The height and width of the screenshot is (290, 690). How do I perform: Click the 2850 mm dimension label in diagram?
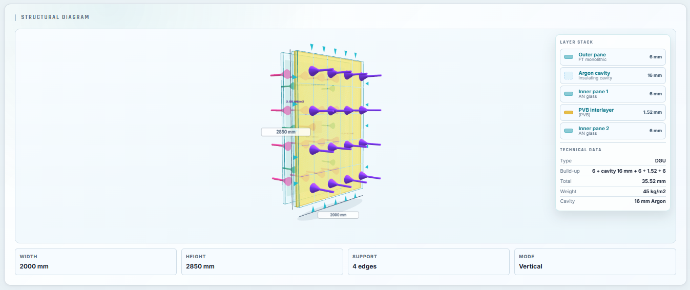286,132
